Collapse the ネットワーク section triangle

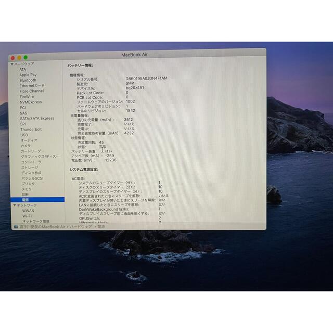click(15, 205)
